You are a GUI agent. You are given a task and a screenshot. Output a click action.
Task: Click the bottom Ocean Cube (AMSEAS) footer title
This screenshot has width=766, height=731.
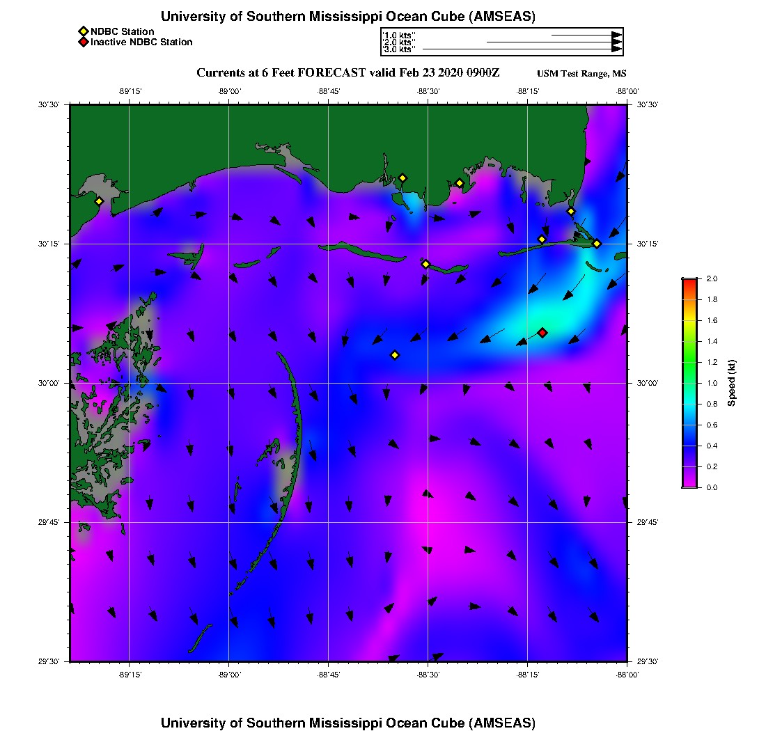coord(348,723)
